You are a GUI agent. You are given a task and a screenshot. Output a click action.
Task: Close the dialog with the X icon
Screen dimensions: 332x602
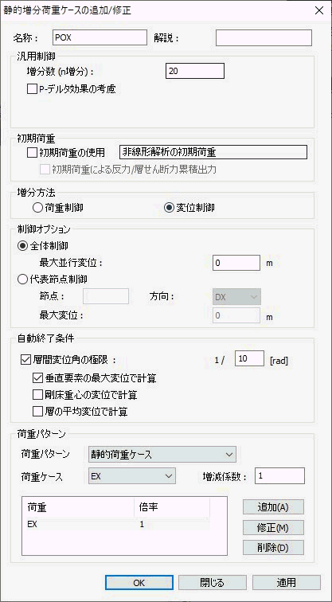click(319, 10)
